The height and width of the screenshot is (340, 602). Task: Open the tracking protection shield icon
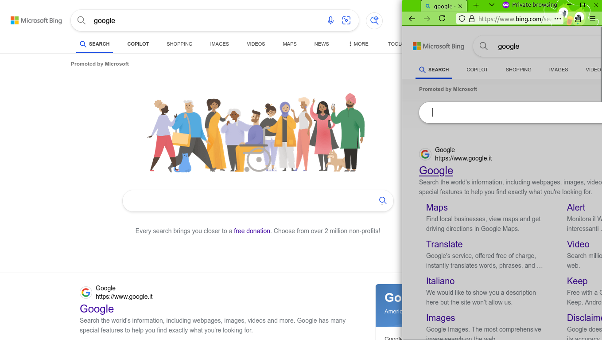(462, 19)
